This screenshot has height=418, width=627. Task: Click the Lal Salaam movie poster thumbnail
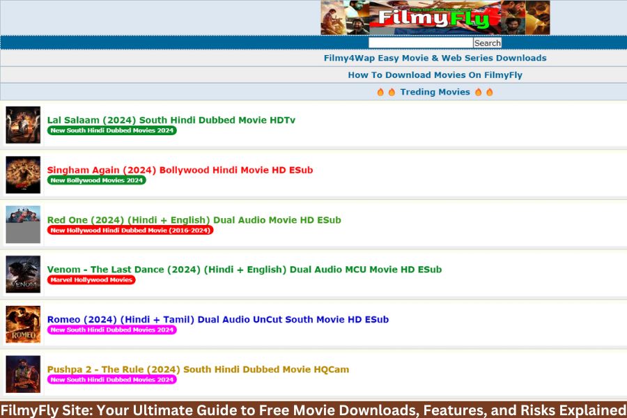pyautogui.click(x=23, y=125)
